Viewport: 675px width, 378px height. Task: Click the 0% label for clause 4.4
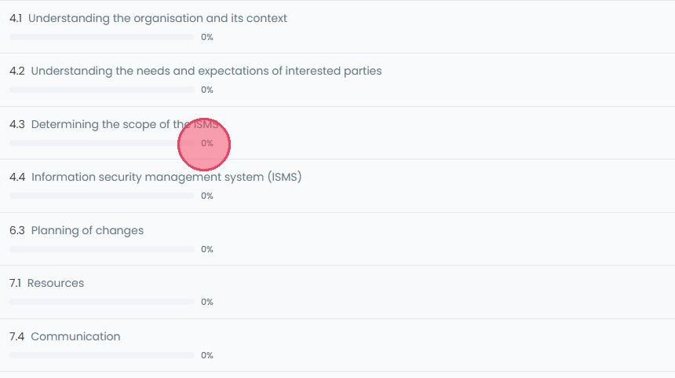point(207,196)
